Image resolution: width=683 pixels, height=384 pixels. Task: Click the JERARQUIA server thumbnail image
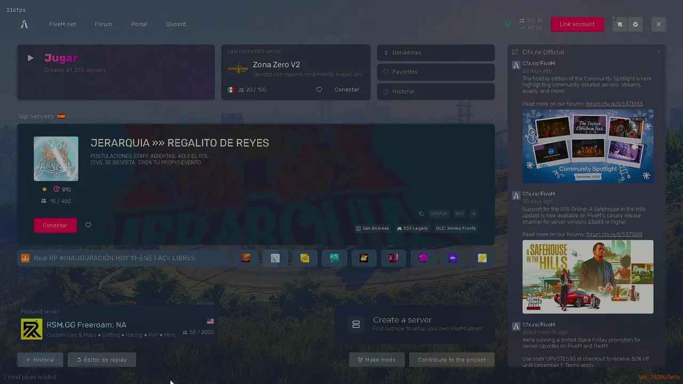coord(56,158)
